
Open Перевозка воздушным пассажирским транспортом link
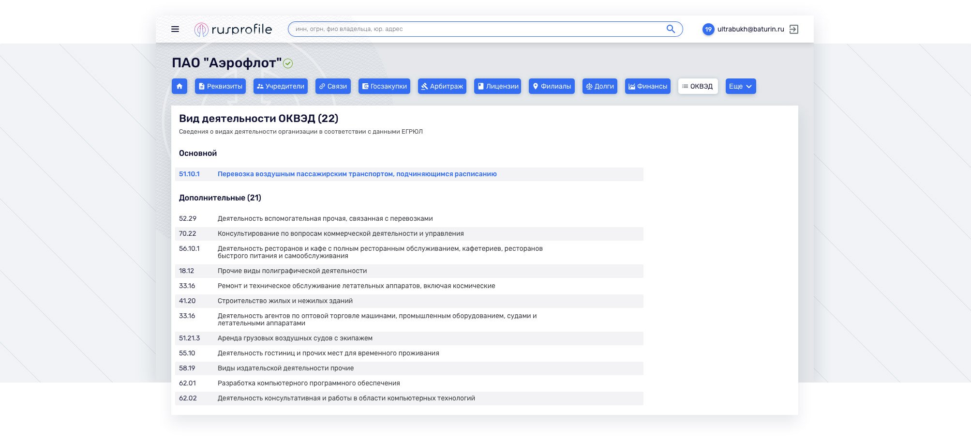pyautogui.click(x=357, y=174)
